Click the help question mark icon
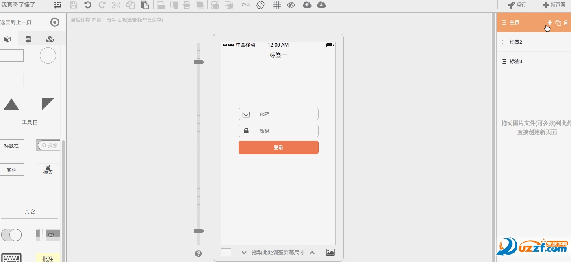Viewport: 571px width, 262px height. pos(198,253)
